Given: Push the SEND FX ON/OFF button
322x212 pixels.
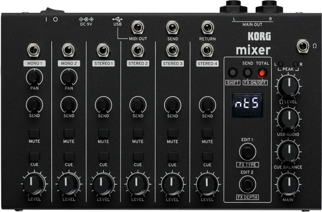Looking at the screenshot, I should coord(247,73).
